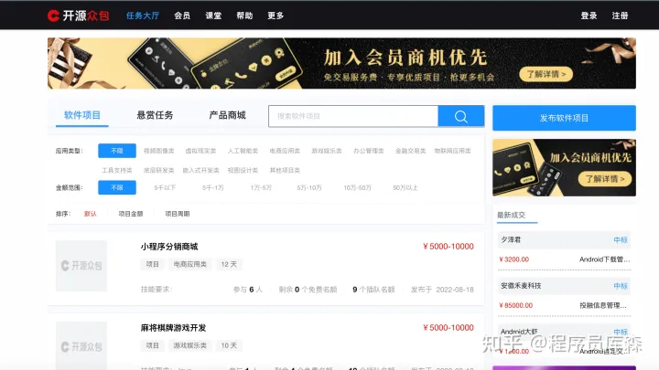The image size is (659, 370).
Task: Click the ¥3200.00 deal amount
Action: click(513, 259)
